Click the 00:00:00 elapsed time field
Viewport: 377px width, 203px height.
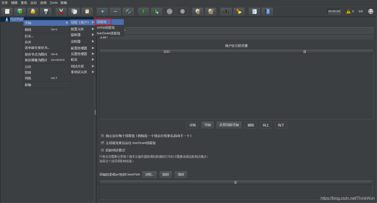coord(334,11)
